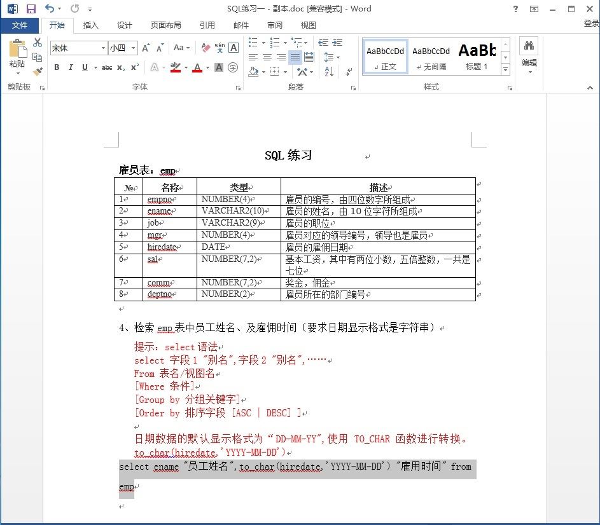Click the Cut scissors icon
600x525 pixels.
[x=37, y=43]
